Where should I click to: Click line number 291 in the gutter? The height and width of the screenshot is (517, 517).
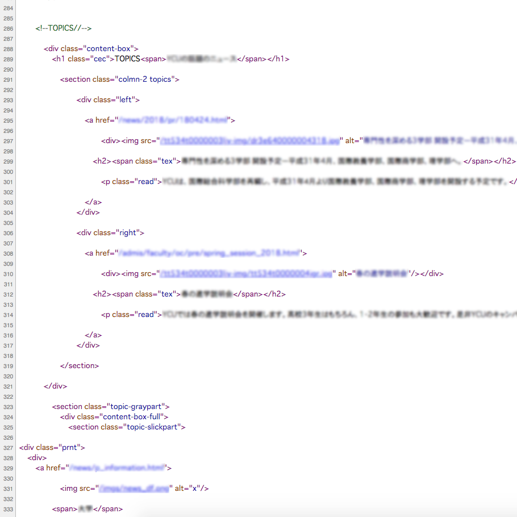click(x=8, y=80)
